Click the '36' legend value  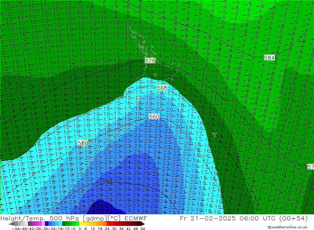[121, 229]
